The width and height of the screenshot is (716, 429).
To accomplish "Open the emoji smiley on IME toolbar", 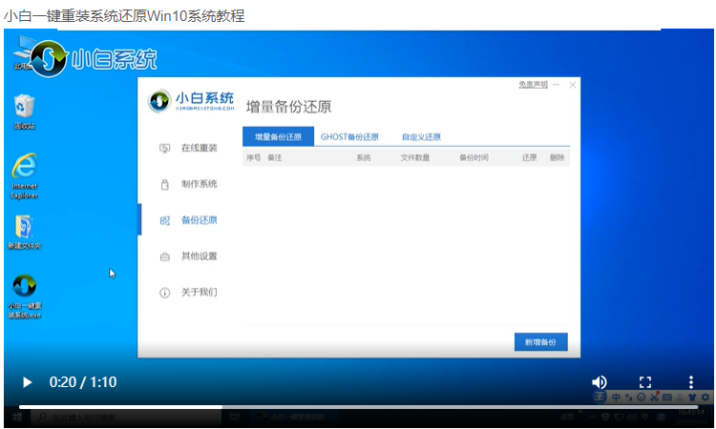I will click(642, 398).
